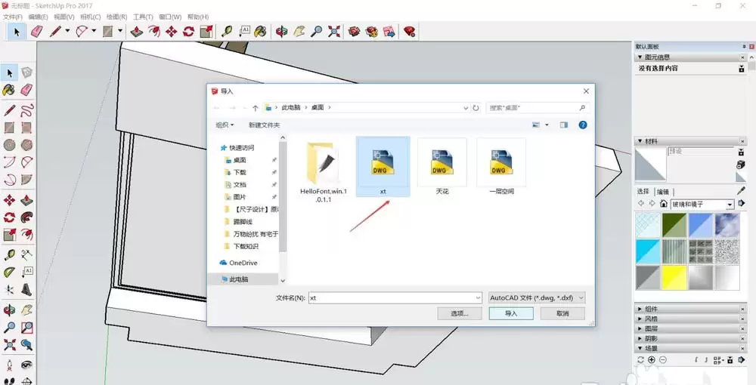The image size is (756, 385).
Task: Open 3D Warehouse from top toolbar
Action: [x=355, y=32]
